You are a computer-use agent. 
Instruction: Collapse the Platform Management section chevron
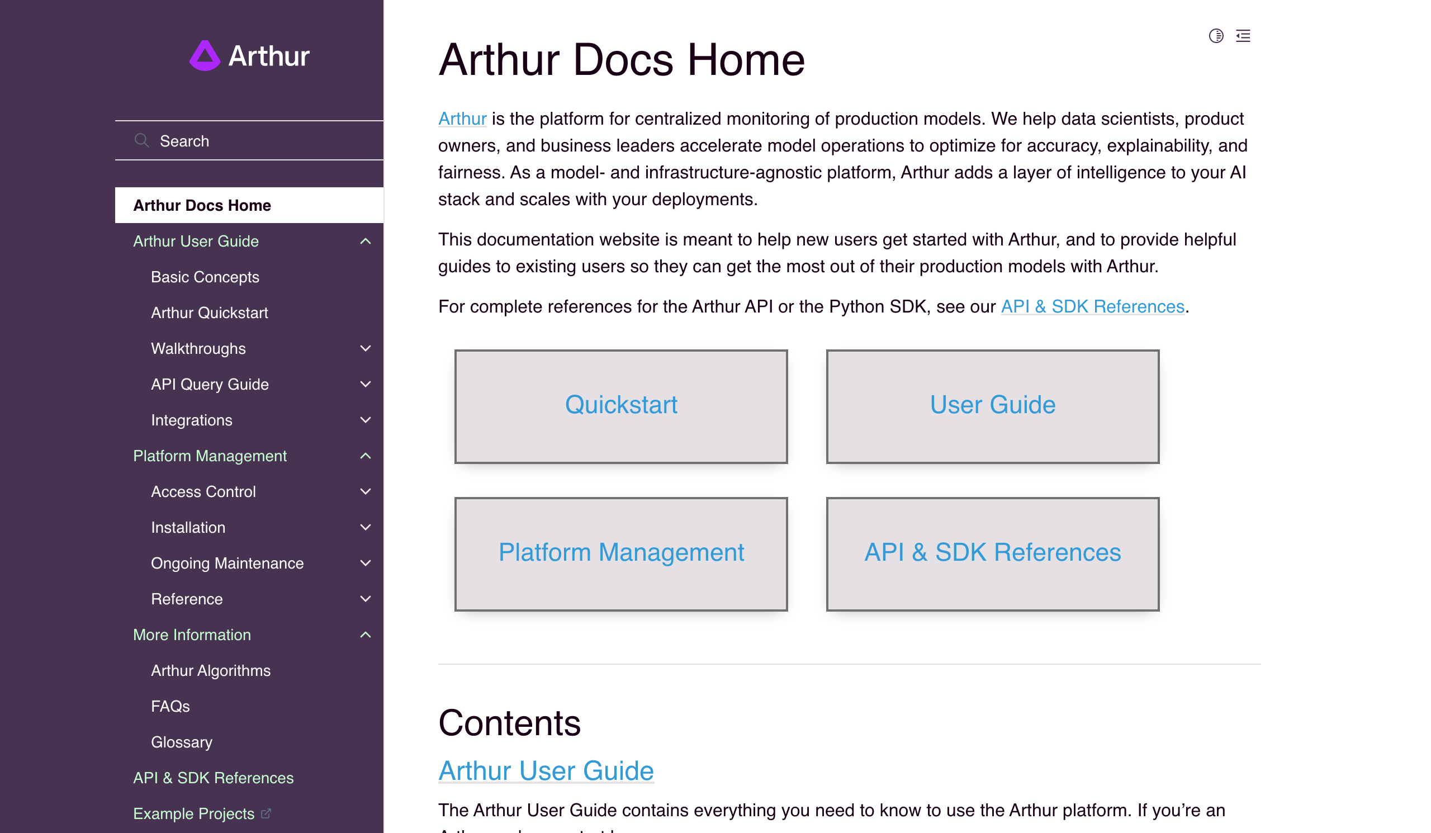coord(366,456)
